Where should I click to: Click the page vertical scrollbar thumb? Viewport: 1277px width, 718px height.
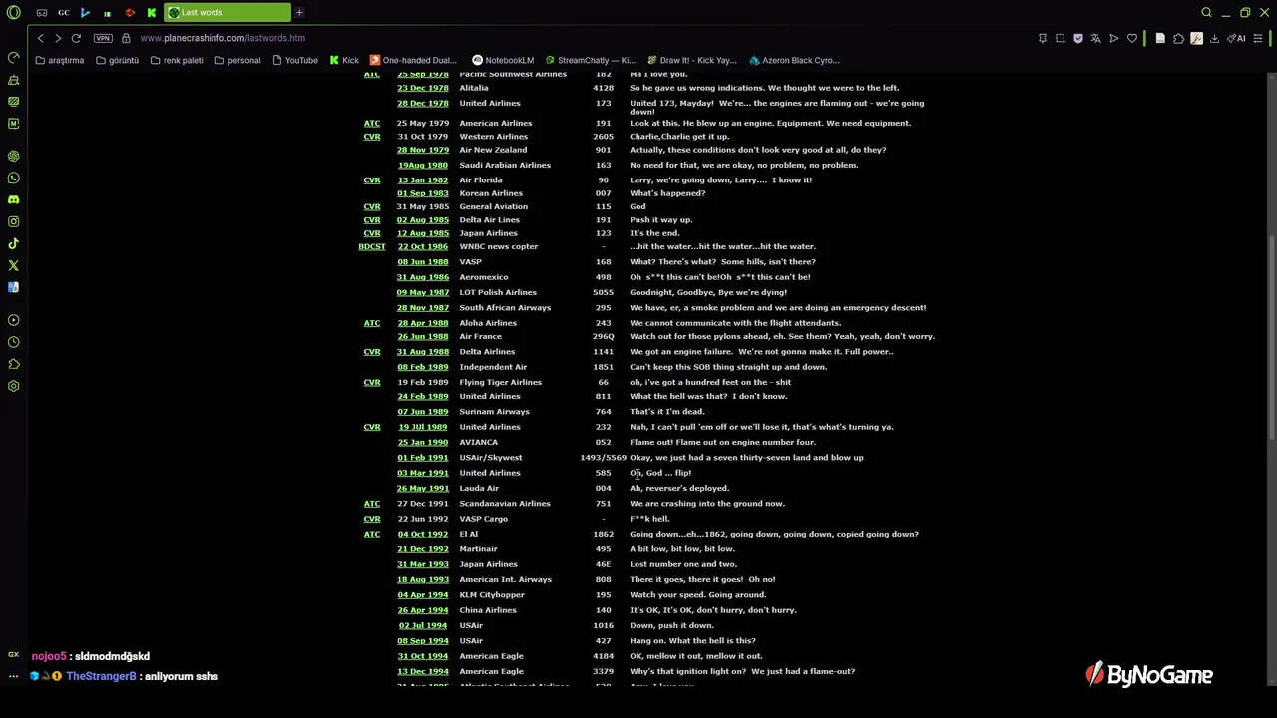(x=1271, y=337)
